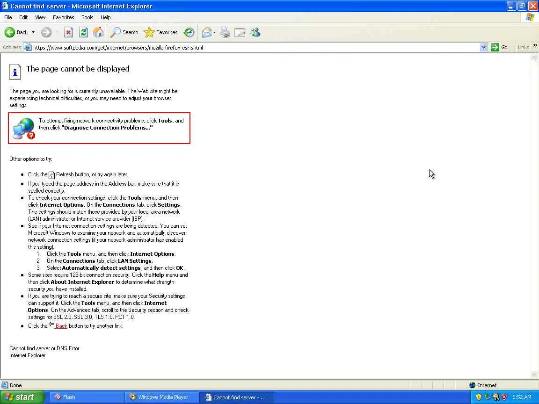
Task: Click the Done status text
Action: tap(15, 385)
